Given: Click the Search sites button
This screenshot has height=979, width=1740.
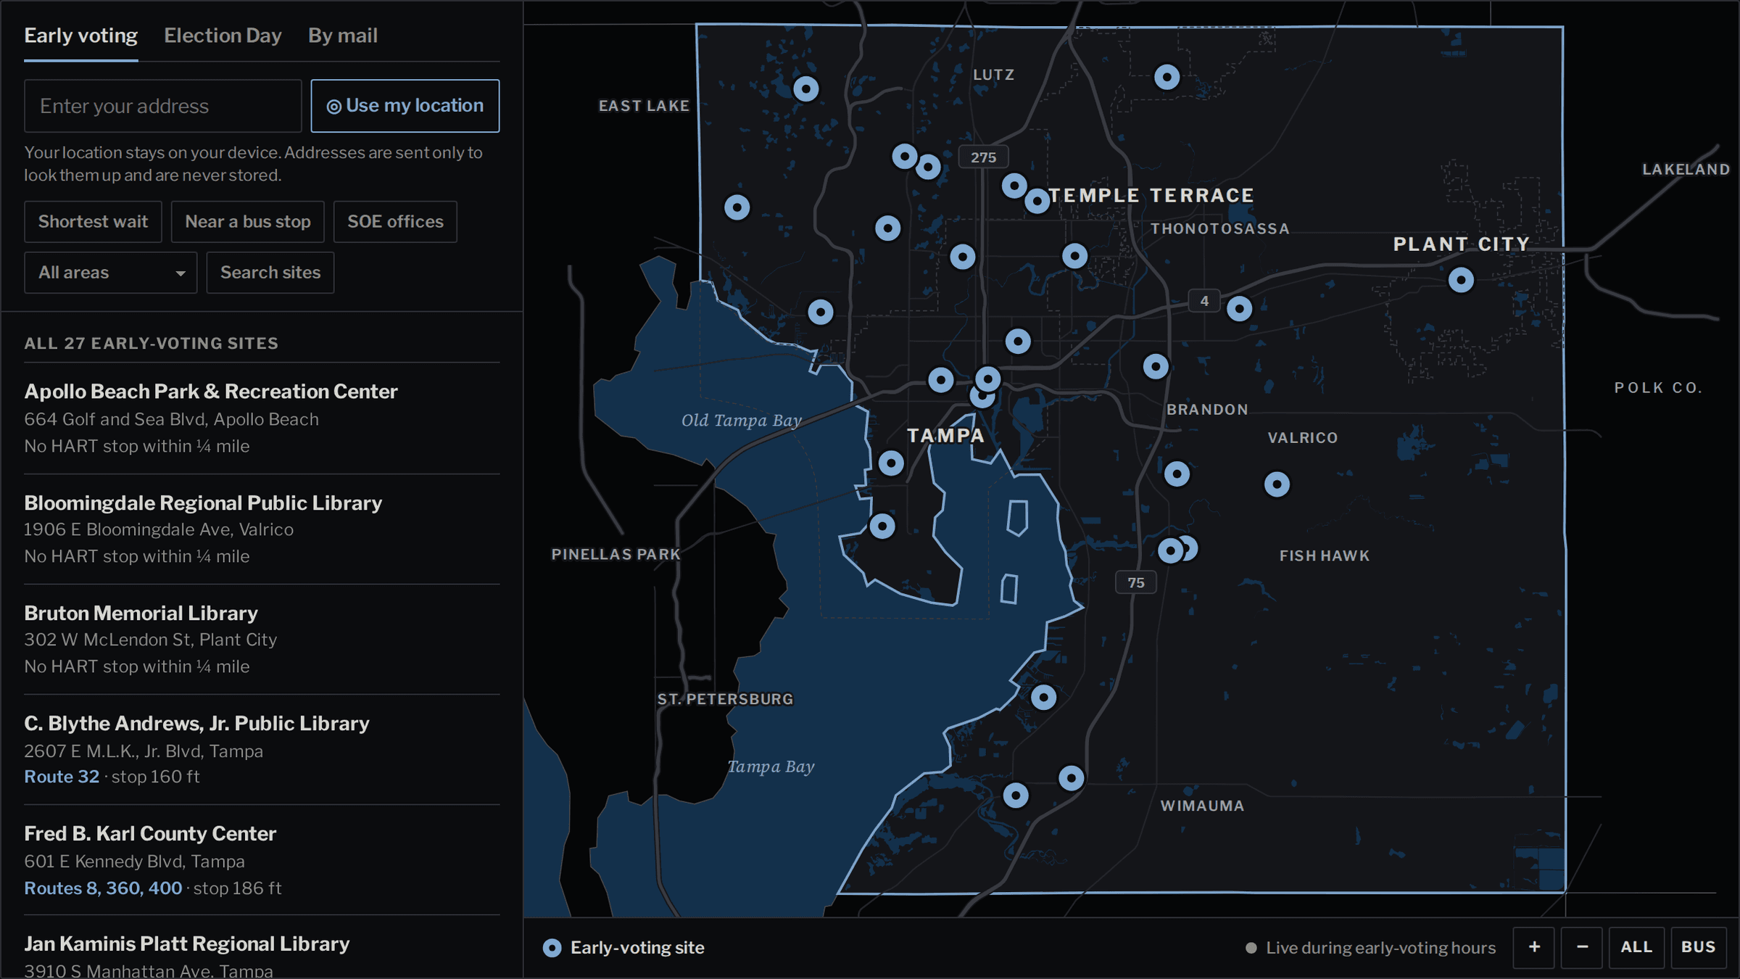Looking at the screenshot, I should tap(270, 273).
